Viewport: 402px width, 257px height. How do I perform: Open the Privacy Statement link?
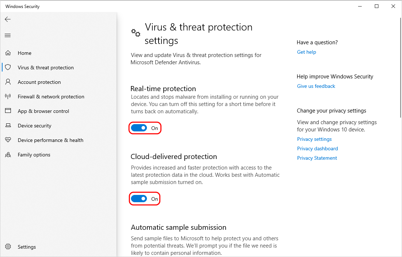(317, 158)
